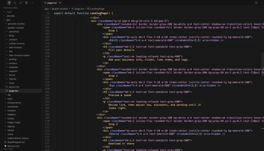Collapse the (public-routes) folder
Viewport: 264px width, 151px height.
16,28
